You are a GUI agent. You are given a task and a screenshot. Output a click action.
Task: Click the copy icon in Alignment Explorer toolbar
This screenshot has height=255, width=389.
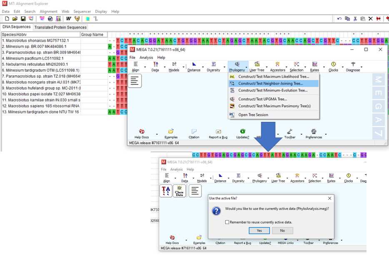pos(347,19)
